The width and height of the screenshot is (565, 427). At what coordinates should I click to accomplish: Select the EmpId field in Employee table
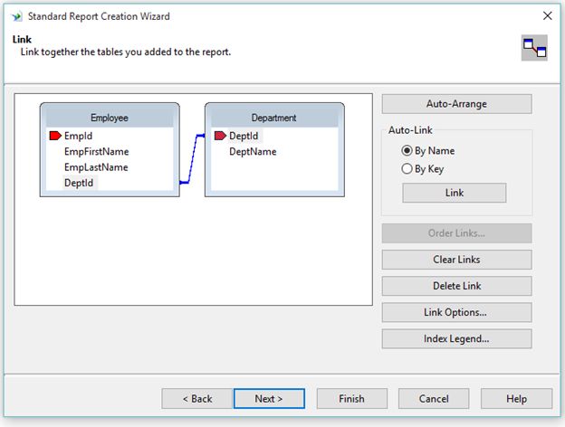[78, 136]
